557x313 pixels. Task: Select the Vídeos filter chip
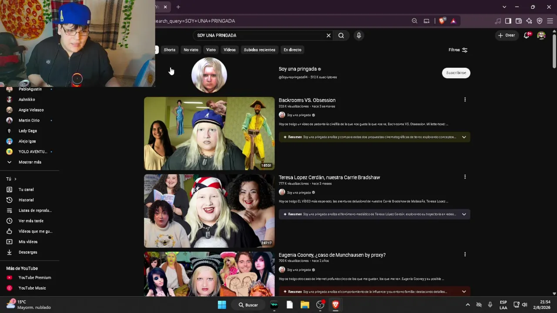tap(230, 50)
